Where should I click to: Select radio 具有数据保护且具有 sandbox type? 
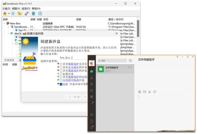click(x=61, y=64)
